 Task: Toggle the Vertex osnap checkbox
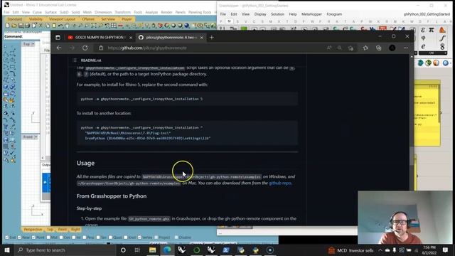tap(139, 238)
